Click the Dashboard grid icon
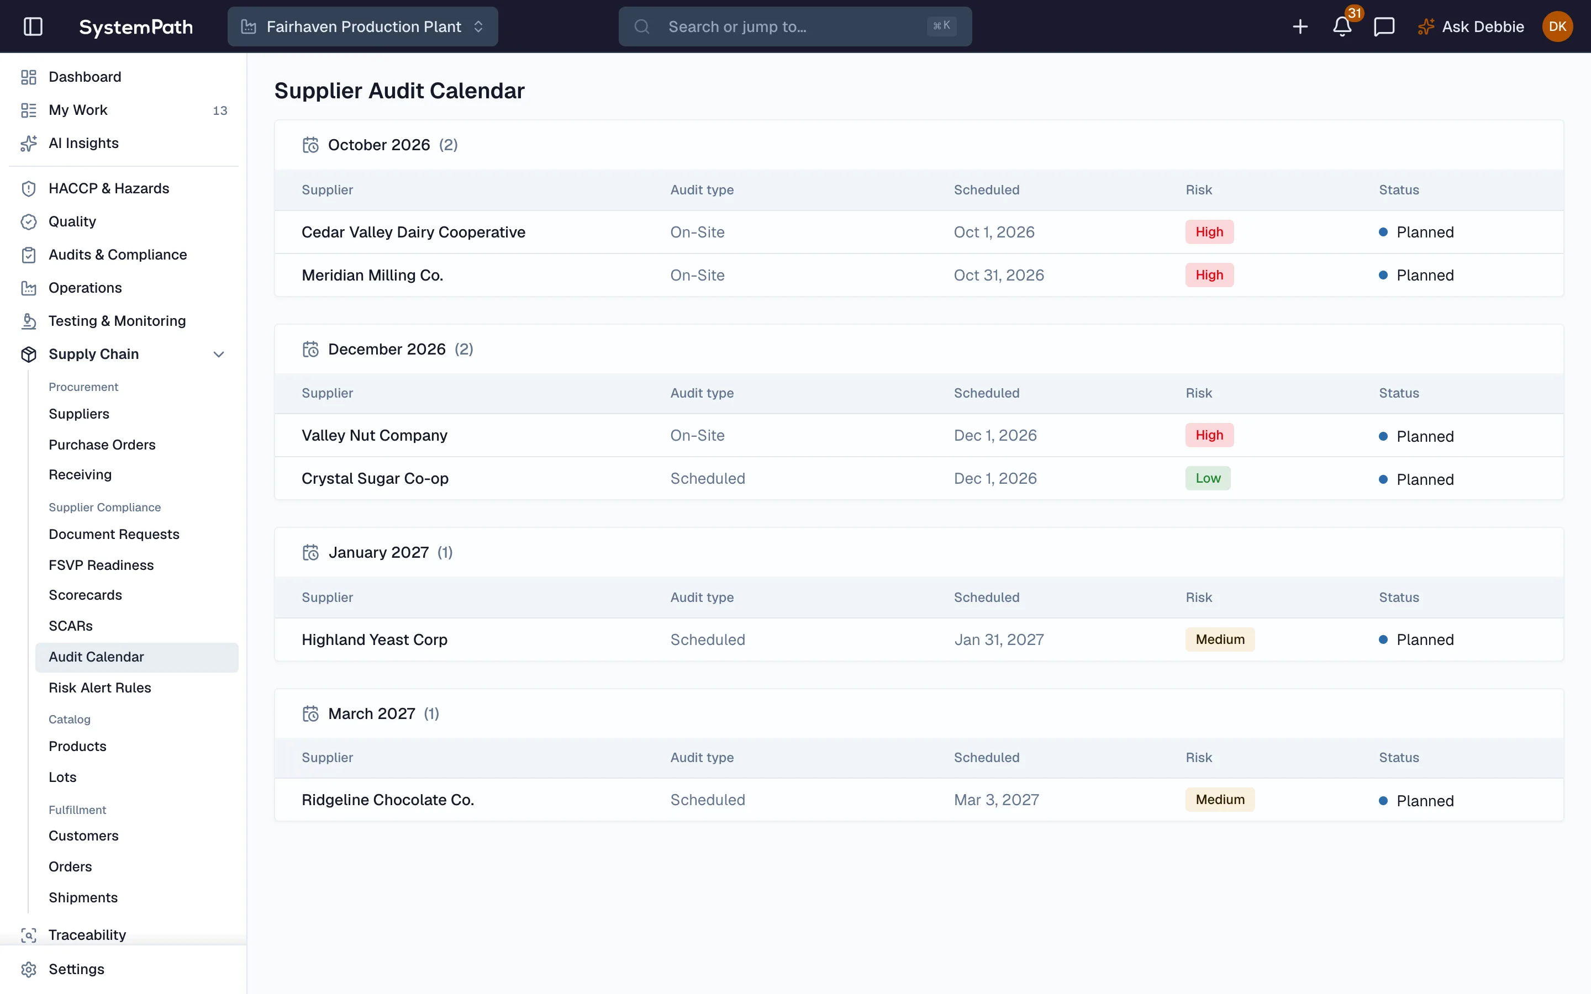 point(28,77)
